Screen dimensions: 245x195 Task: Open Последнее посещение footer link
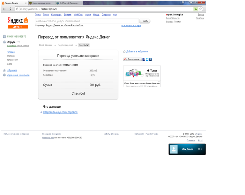coord(51,134)
